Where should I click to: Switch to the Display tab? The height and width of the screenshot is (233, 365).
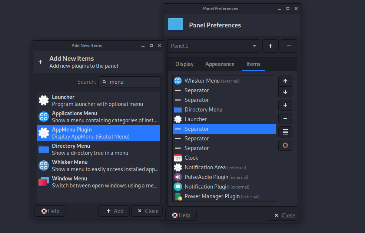[x=185, y=64]
